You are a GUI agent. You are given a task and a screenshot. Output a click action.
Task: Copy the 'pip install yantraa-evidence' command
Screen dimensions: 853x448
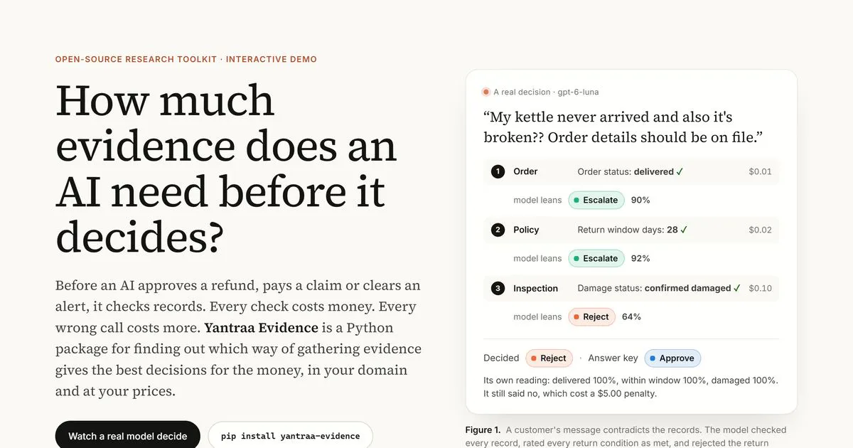290,435
